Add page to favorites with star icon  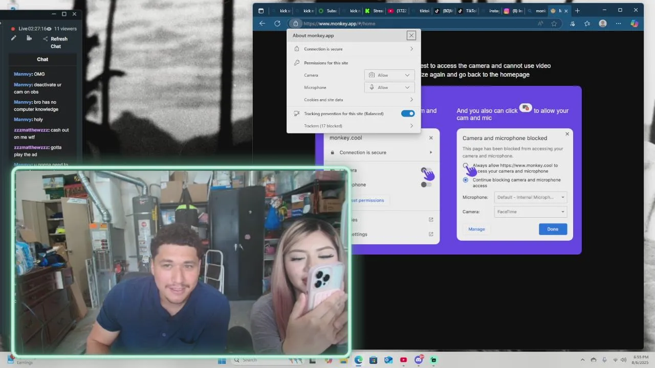tap(554, 24)
